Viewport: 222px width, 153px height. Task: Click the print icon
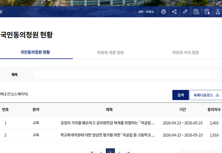point(163,12)
